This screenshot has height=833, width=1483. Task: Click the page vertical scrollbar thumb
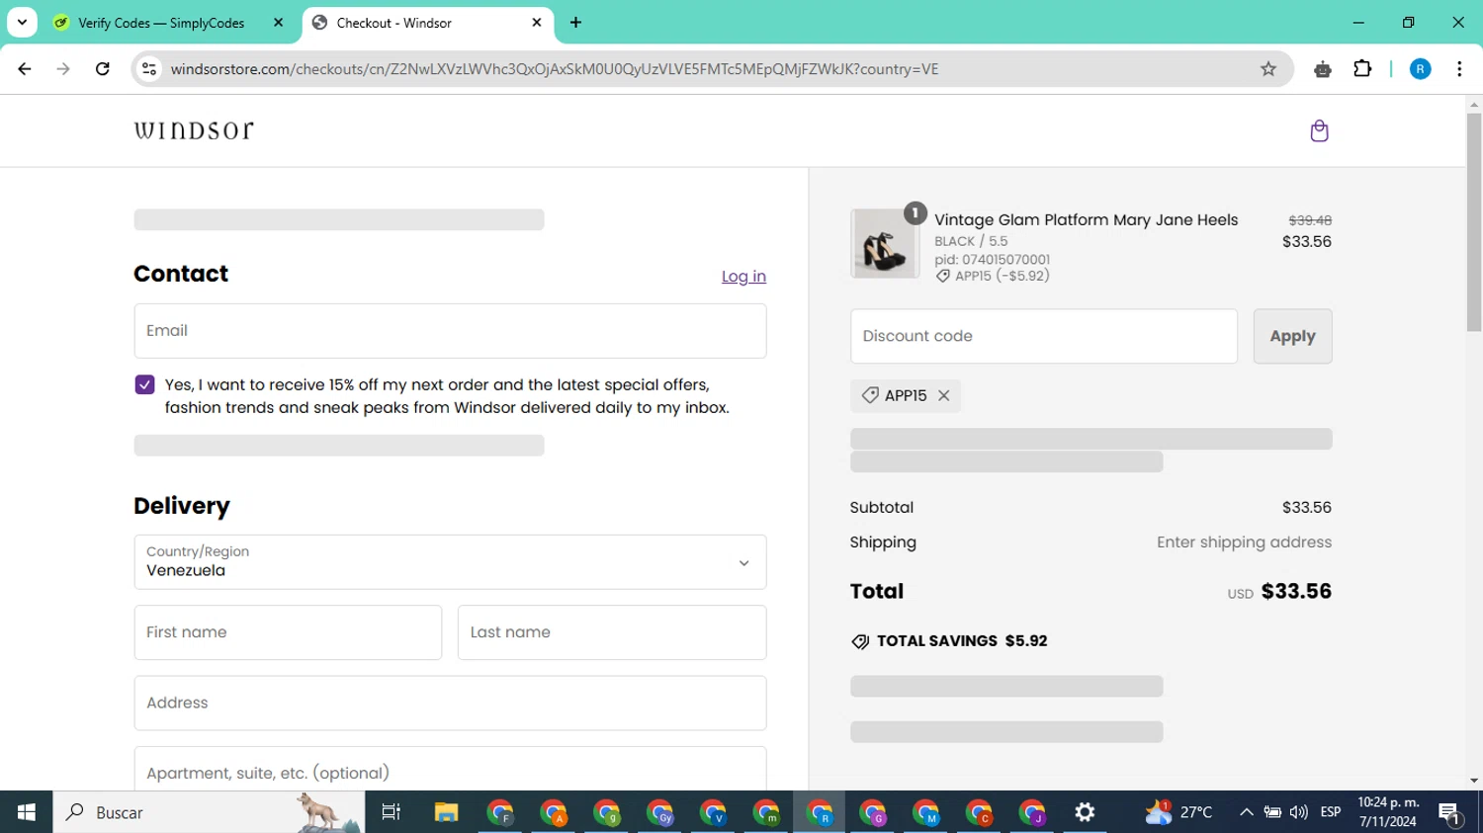[x=1474, y=222]
